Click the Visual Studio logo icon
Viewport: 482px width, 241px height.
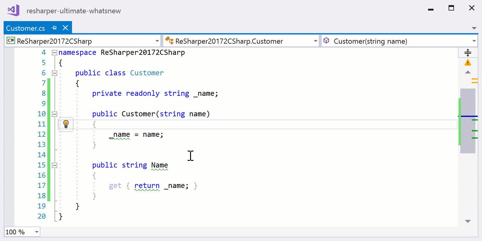13,11
